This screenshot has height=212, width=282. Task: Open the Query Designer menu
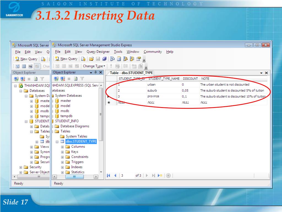[98, 52]
